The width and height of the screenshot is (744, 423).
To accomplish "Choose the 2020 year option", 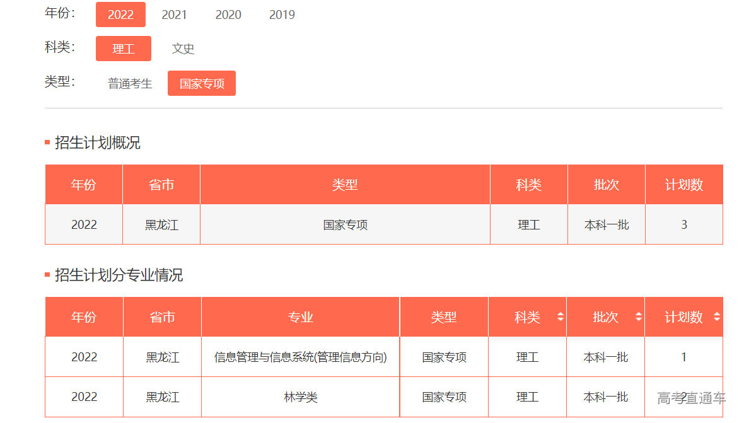I will [x=228, y=14].
